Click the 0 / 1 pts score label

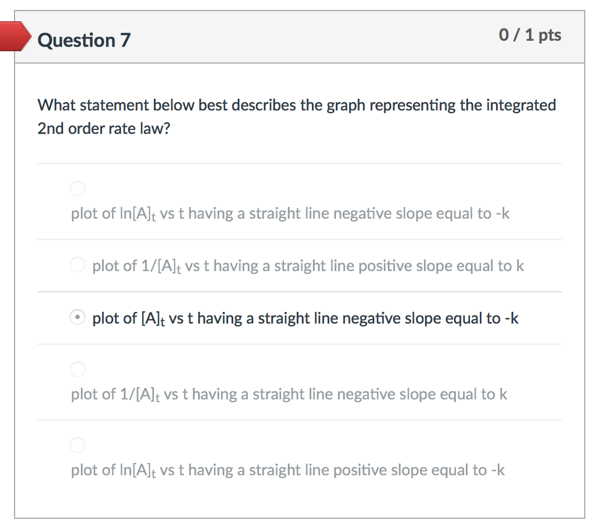(530, 35)
